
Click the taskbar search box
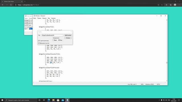tap(21, 100)
